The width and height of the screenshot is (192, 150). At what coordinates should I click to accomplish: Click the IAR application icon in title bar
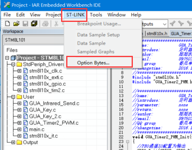click(7, 5)
